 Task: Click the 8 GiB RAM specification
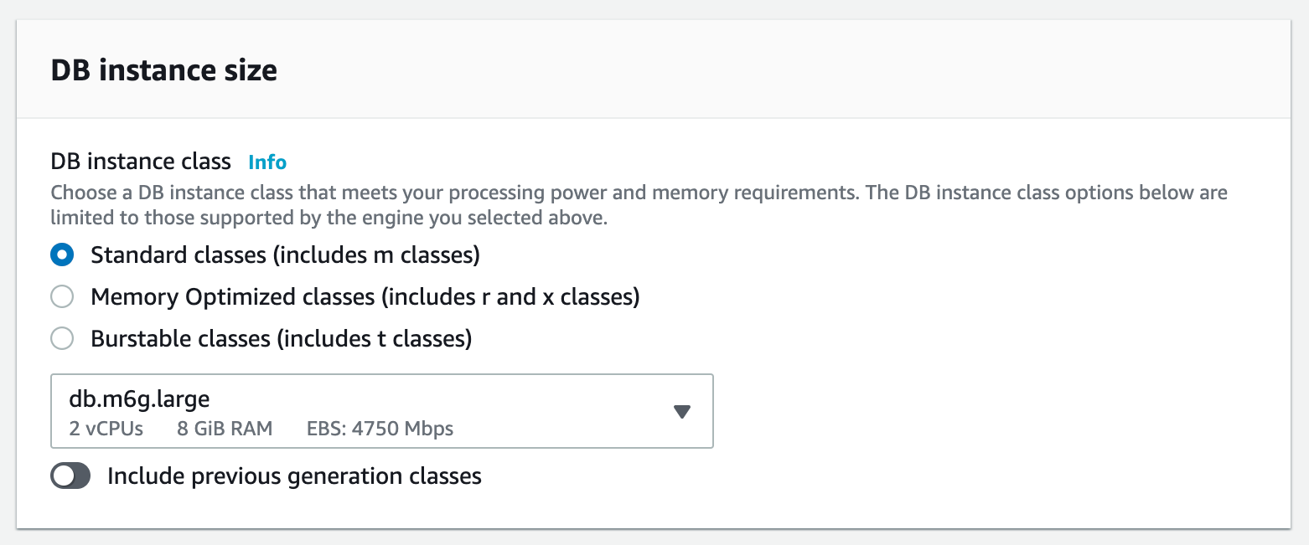coord(224,429)
